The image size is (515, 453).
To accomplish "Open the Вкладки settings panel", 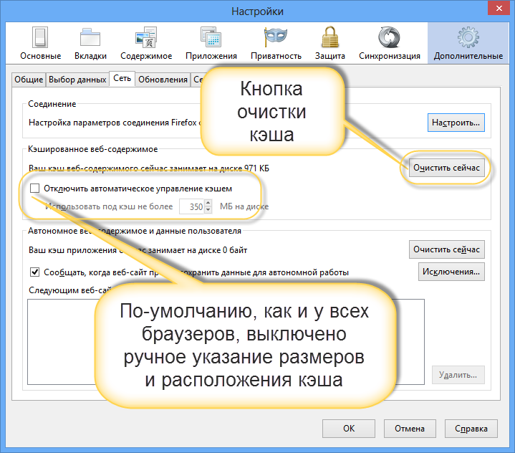I will (90, 43).
